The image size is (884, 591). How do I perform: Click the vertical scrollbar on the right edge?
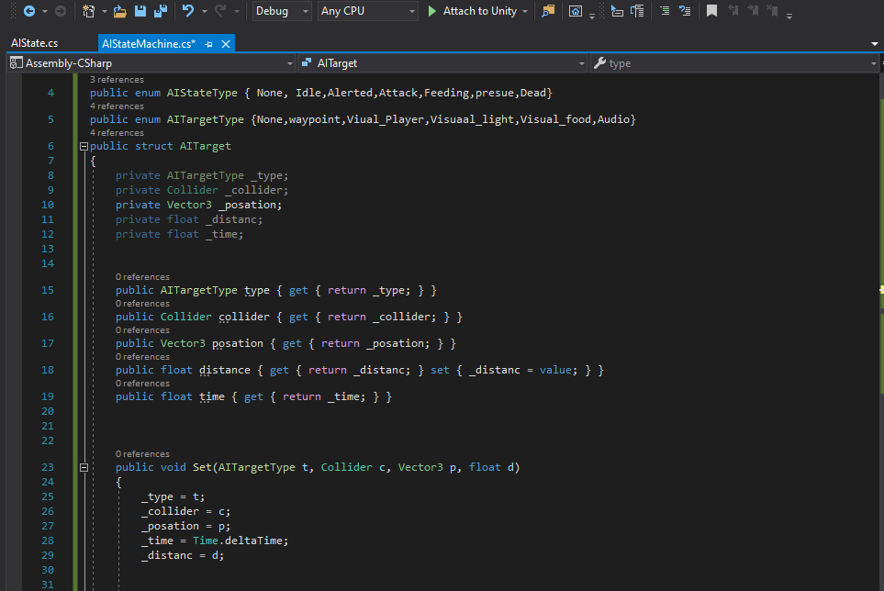pos(880,332)
